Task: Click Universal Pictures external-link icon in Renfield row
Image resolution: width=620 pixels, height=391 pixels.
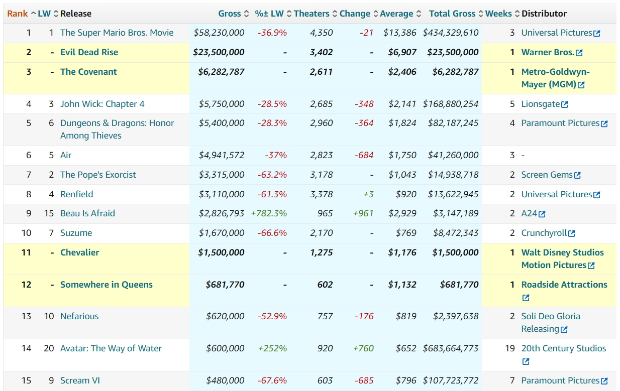Action: [x=597, y=195]
